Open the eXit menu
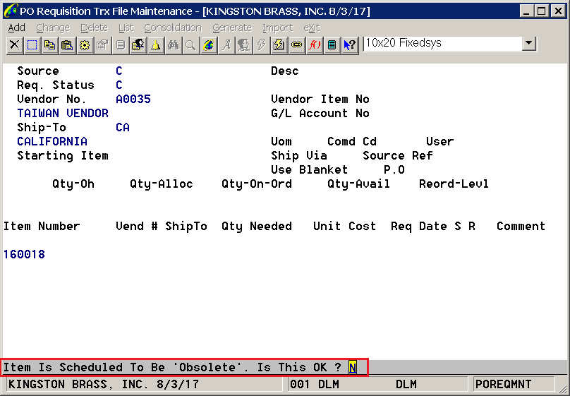 coord(312,28)
